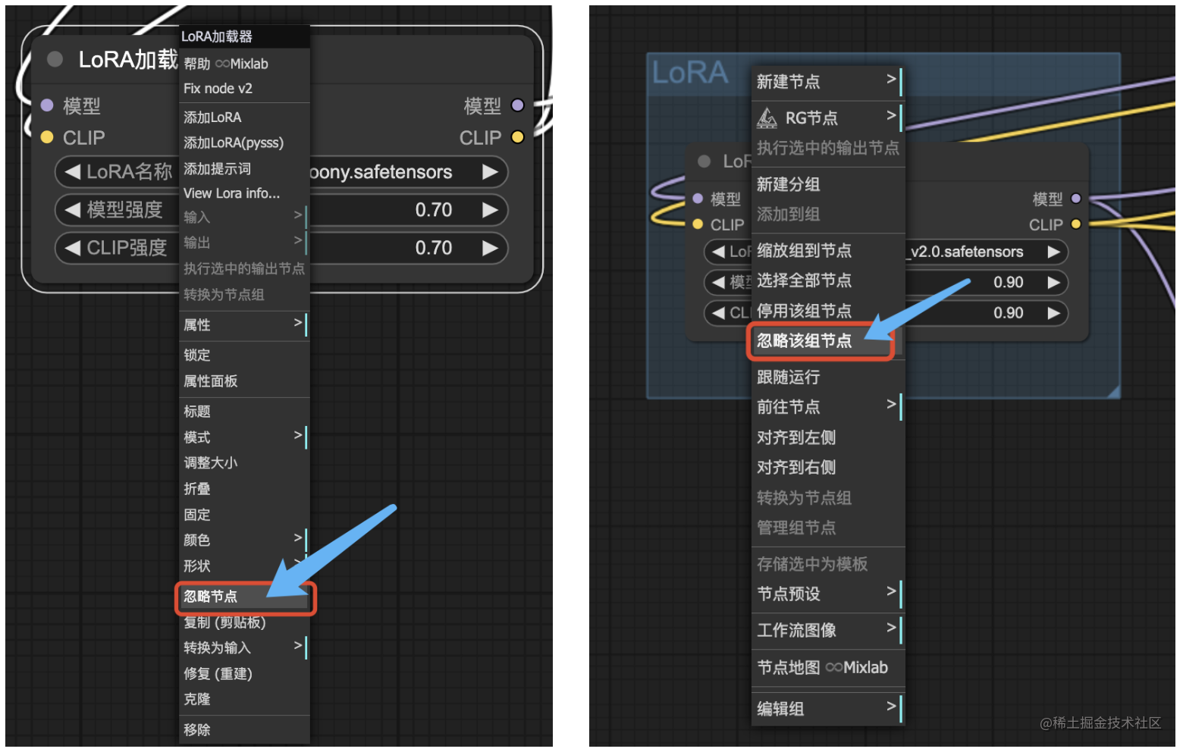Choose 调整大小 menu entry
This screenshot has height=752, width=1183.
click(244, 462)
